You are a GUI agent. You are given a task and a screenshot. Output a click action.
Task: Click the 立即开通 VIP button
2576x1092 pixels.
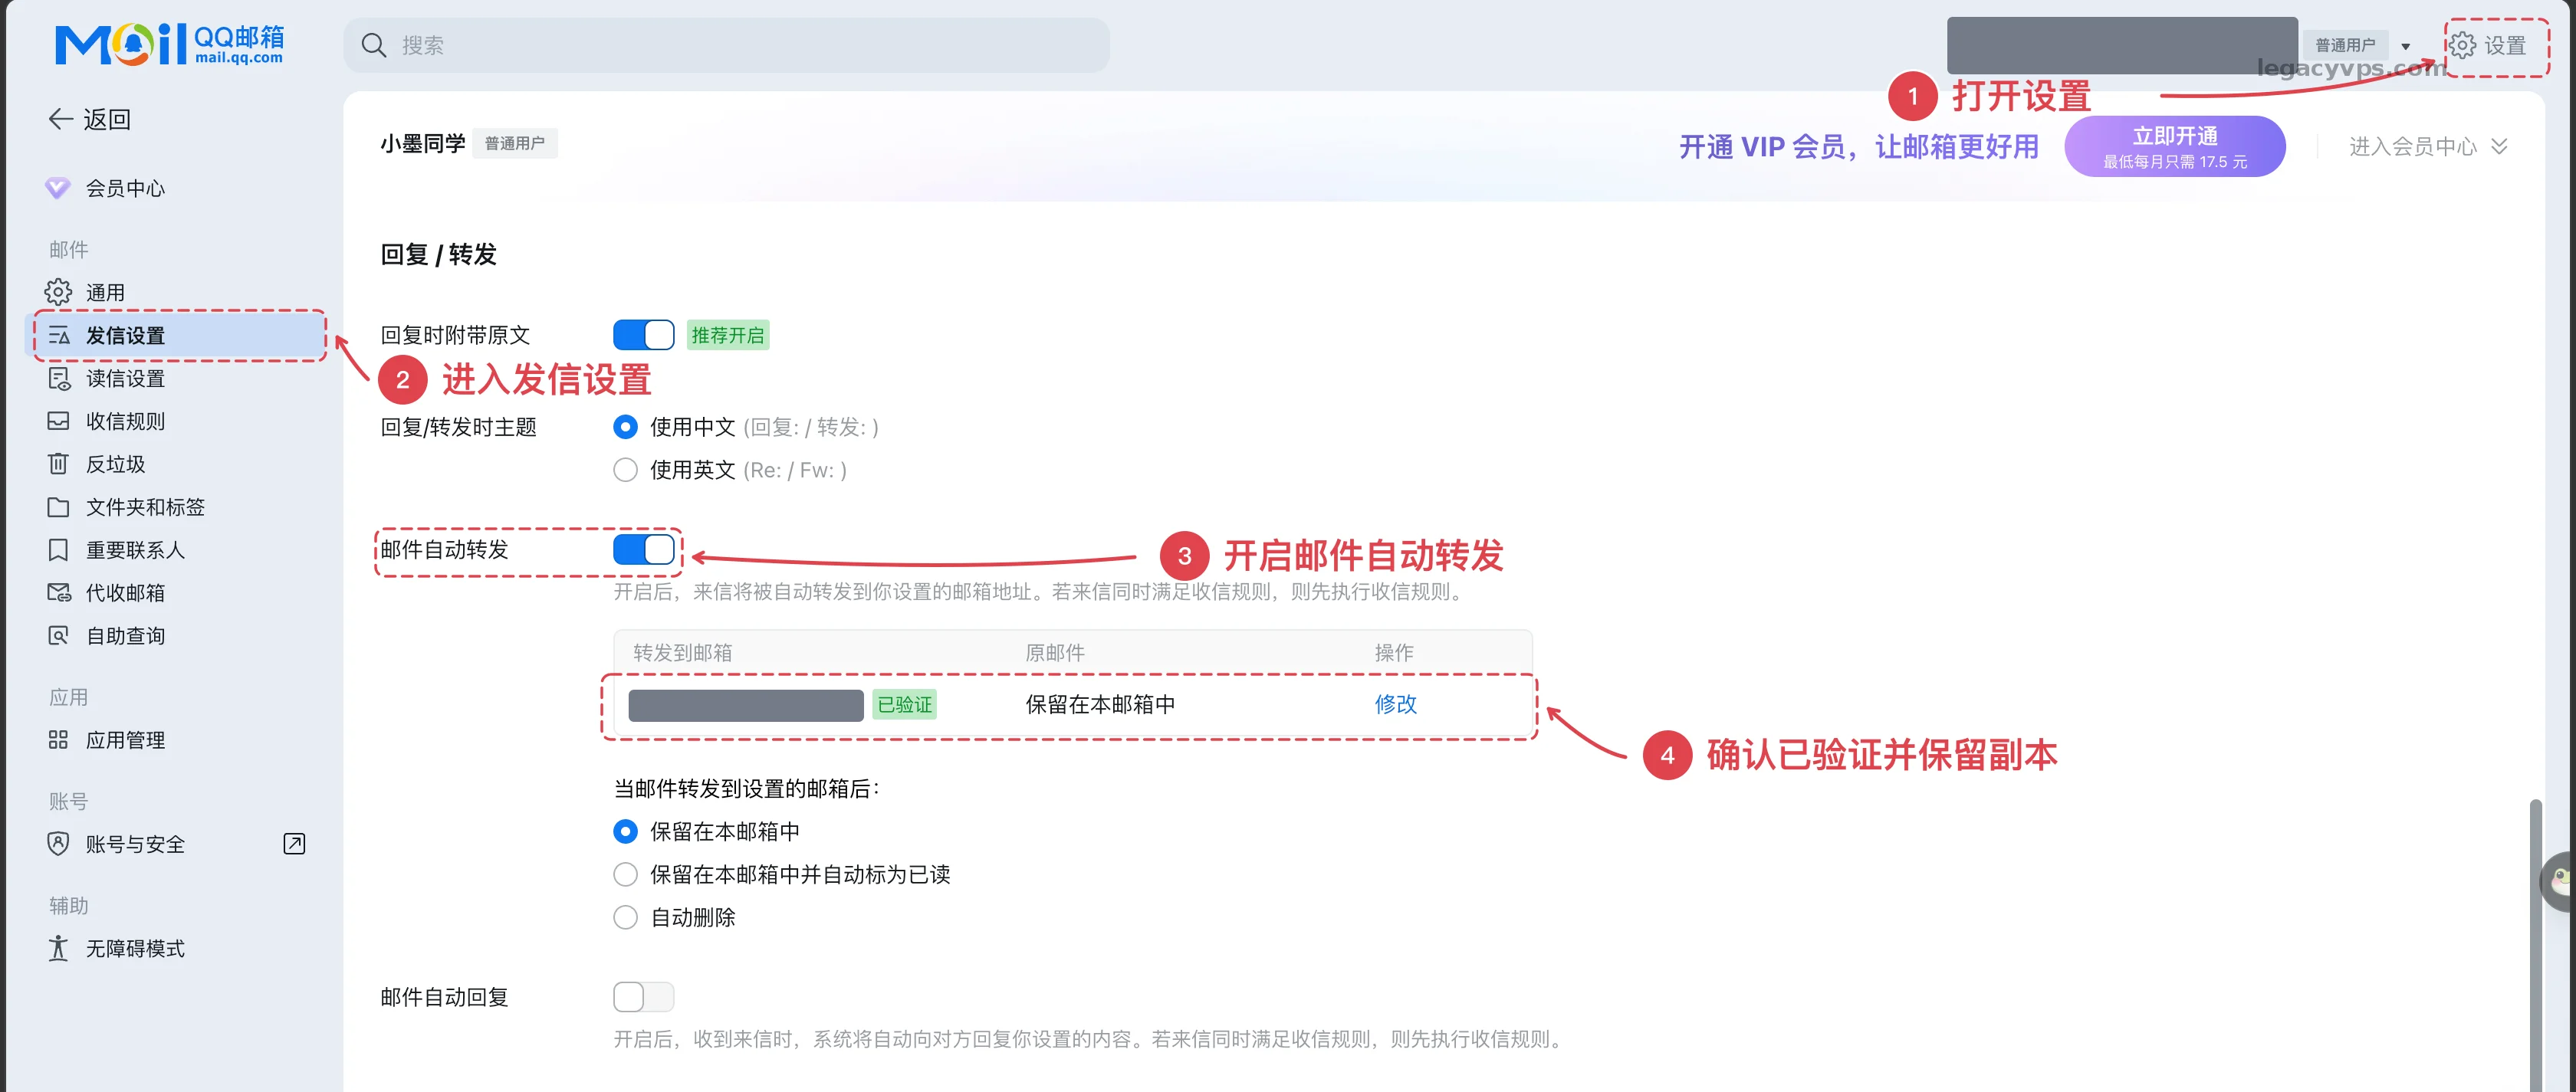(2175, 146)
